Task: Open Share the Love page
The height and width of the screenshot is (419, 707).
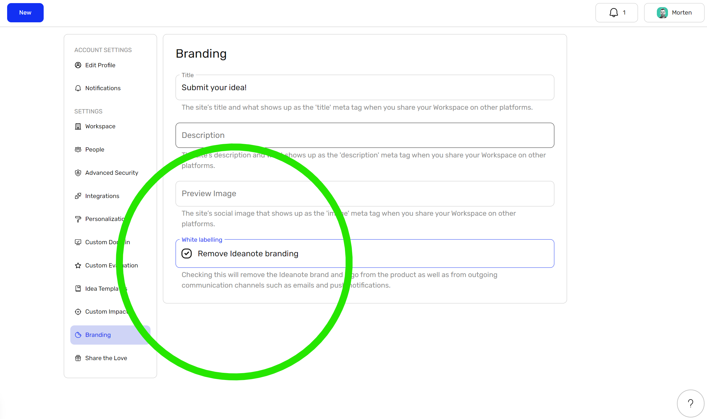Action: click(x=110, y=358)
